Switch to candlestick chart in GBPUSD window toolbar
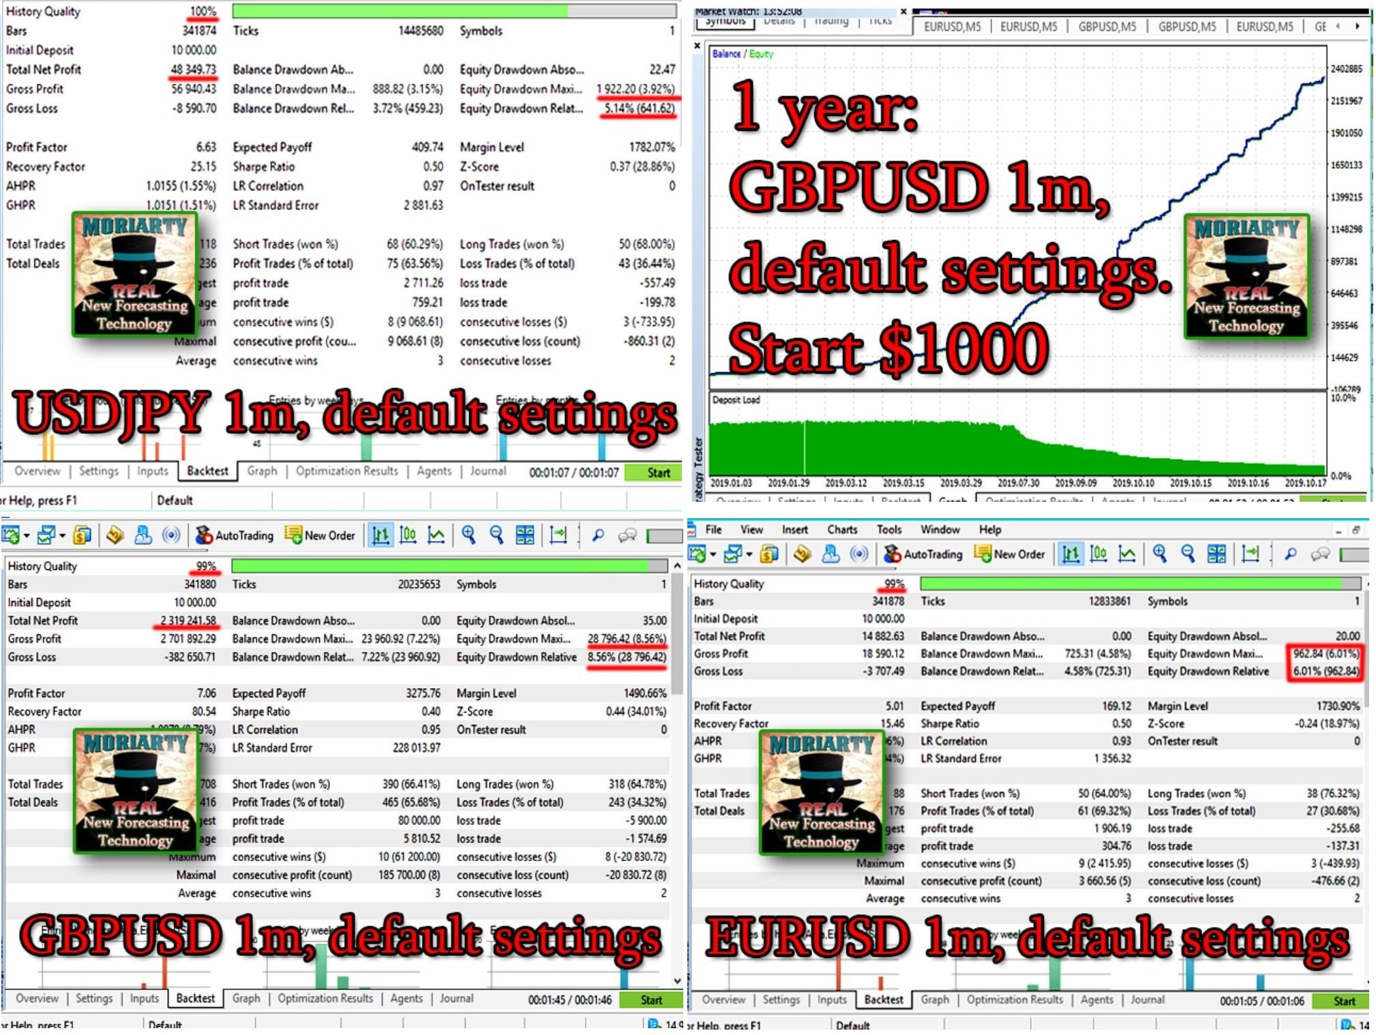1376x1035 pixels. point(408,536)
